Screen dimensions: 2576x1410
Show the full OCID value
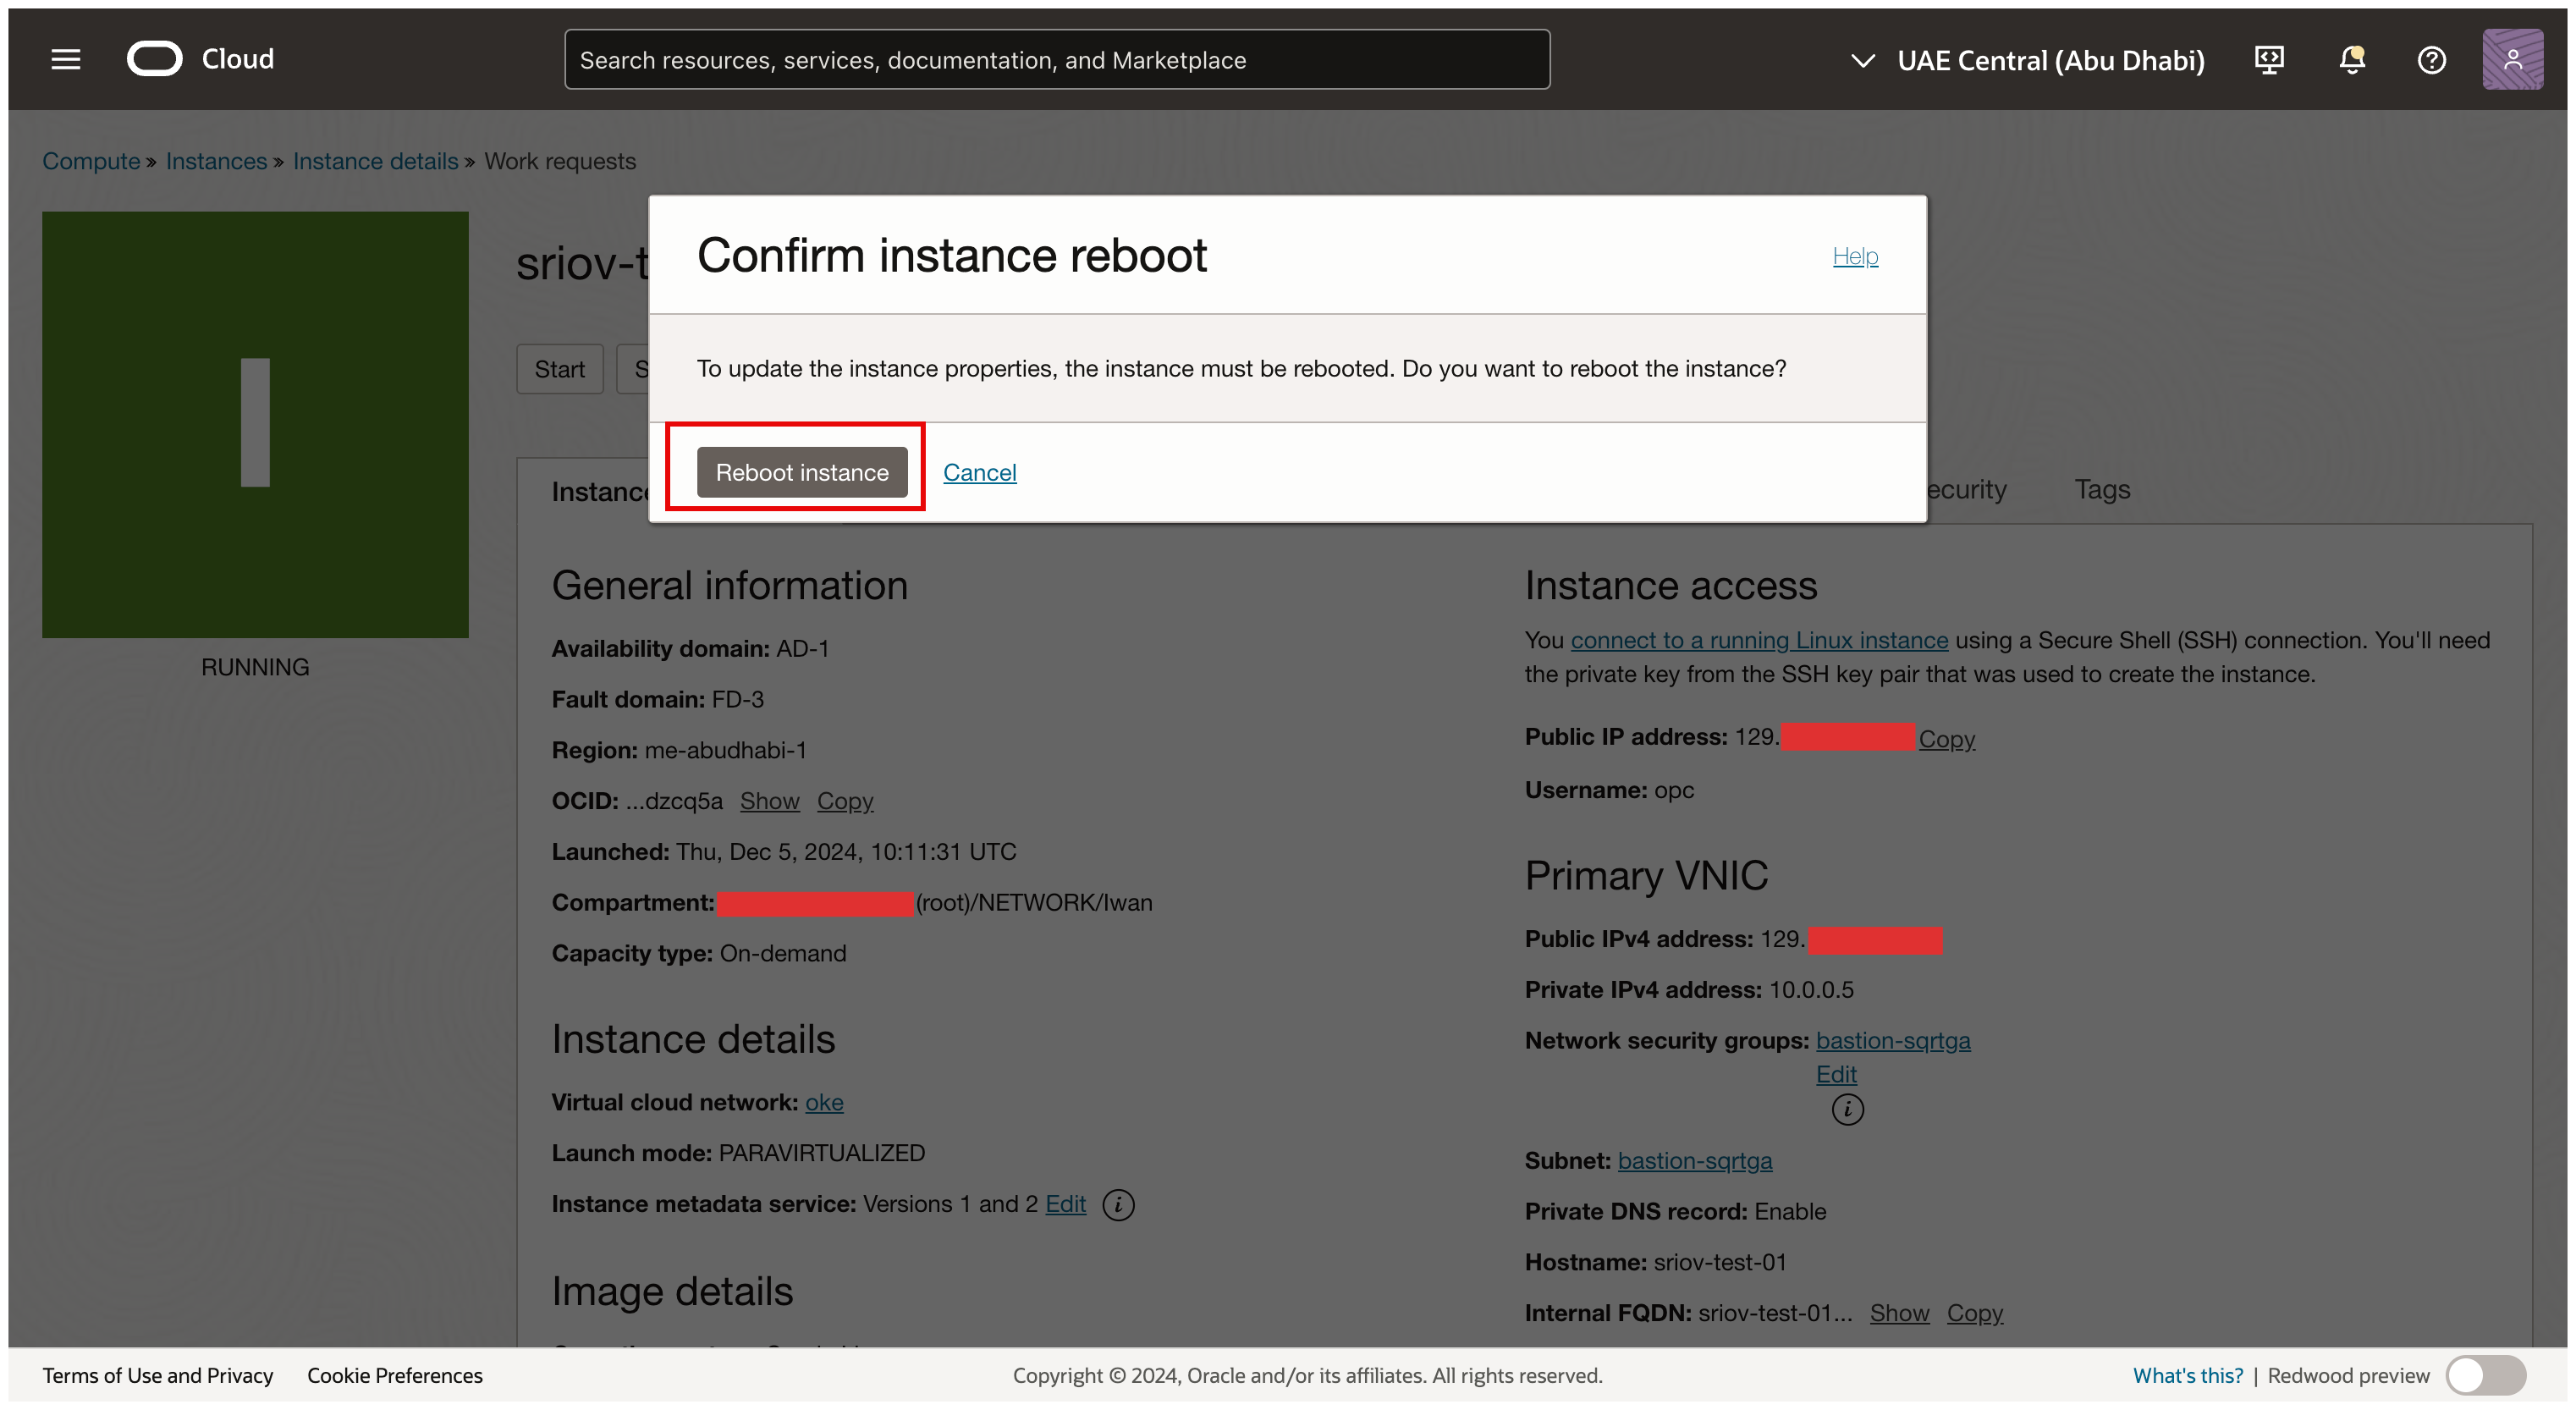pos(769,801)
